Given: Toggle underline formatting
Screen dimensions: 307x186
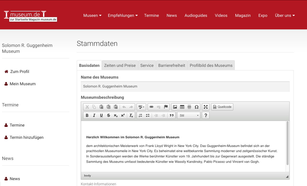Looking at the screenshot, I should (x=101, y=116).
